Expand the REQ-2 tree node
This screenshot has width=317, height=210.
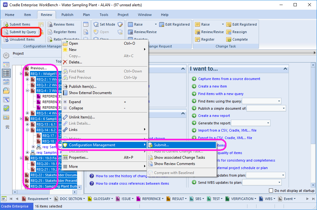(x=27, y=79)
